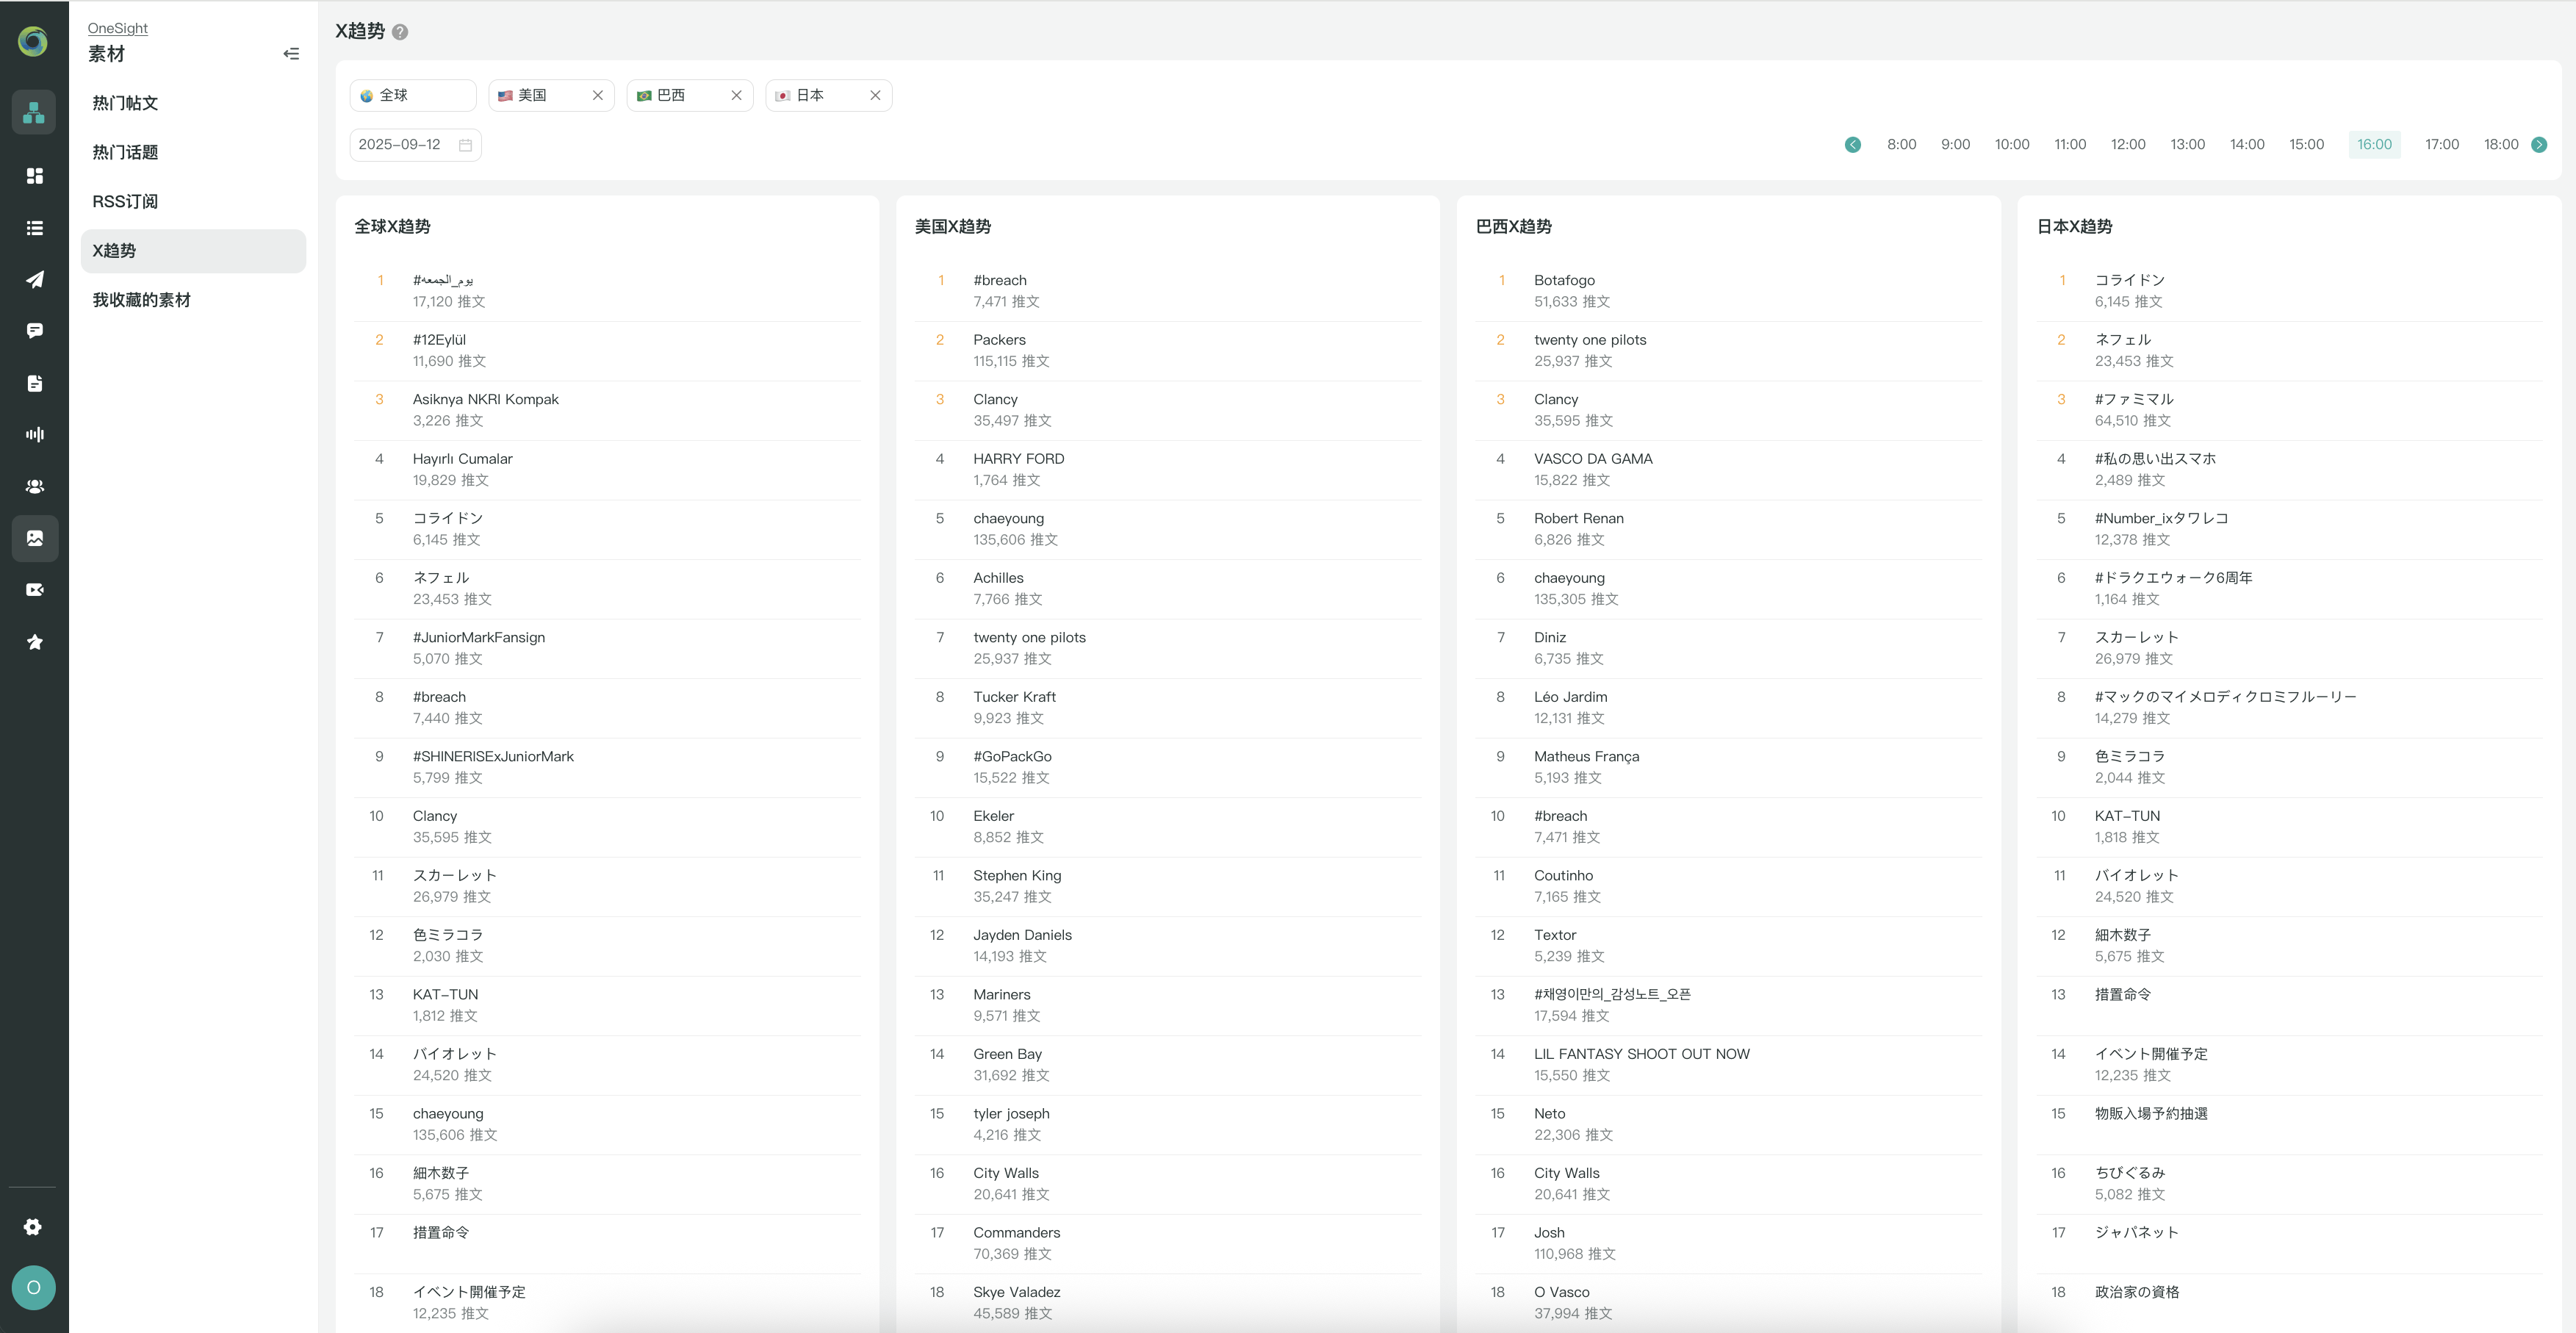
Task: Open 热门帖文 menu item
Action: click(193, 103)
